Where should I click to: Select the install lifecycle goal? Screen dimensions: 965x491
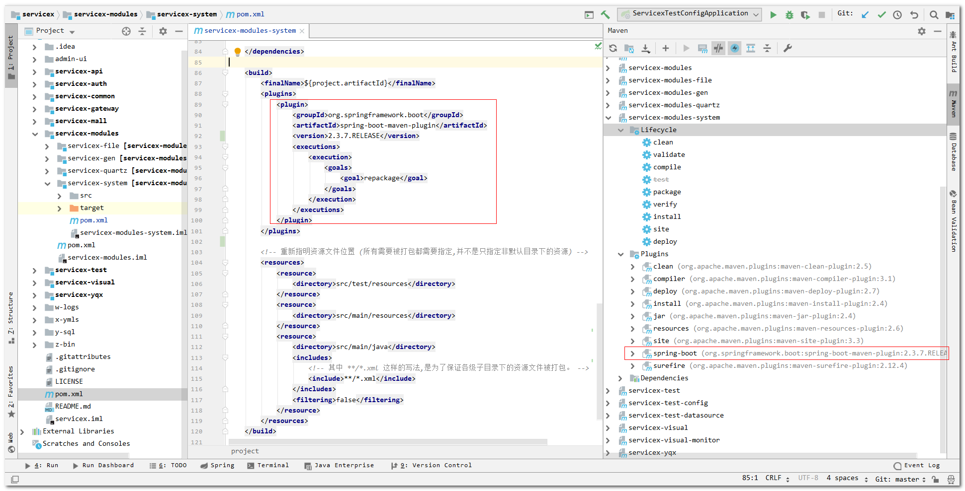[667, 217]
